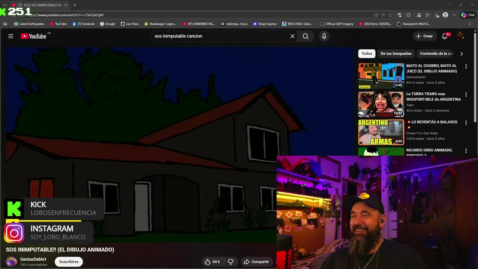Open browser settings and more menu
Image resolution: width=478 pixels, height=269 pixels.
pyautogui.click(x=454, y=15)
